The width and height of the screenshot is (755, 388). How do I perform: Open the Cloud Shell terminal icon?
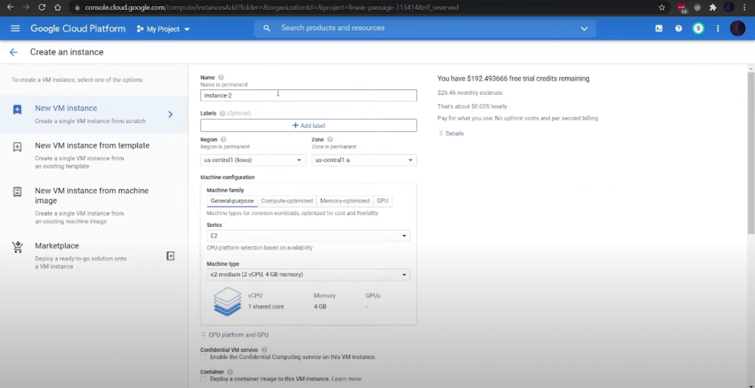(x=659, y=28)
